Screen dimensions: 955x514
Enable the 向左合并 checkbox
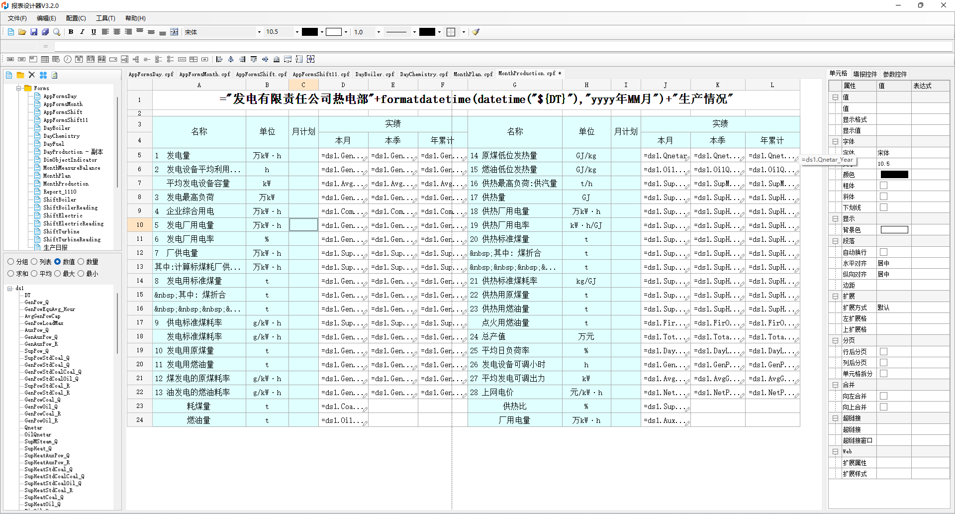click(883, 396)
